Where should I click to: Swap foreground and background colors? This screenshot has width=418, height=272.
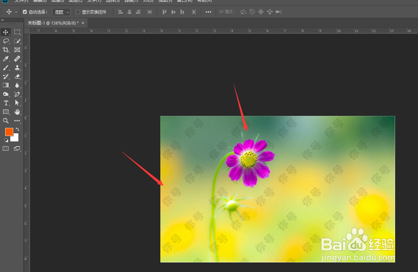[17, 129]
